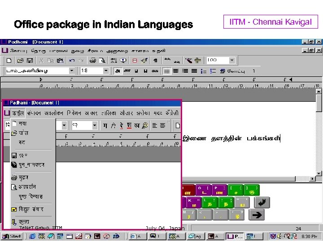
Task: Click taskbar button labeled P... for Padhami
Action: coord(235,236)
